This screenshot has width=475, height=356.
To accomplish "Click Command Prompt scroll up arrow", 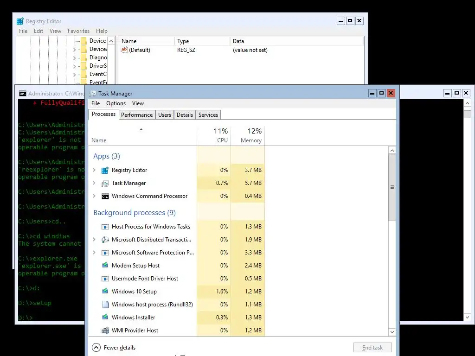I will (467, 103).
